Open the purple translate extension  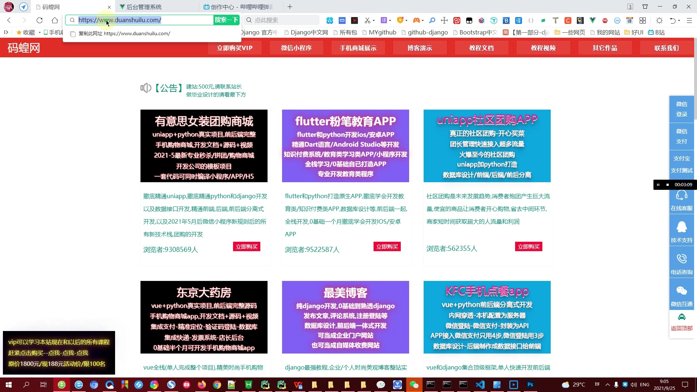pos(384,20)
